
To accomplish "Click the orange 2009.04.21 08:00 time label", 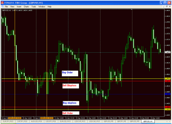I will 47,118.
